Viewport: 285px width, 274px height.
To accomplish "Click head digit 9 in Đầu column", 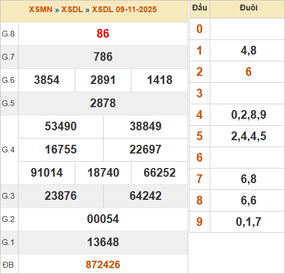I will coord(199,222).
